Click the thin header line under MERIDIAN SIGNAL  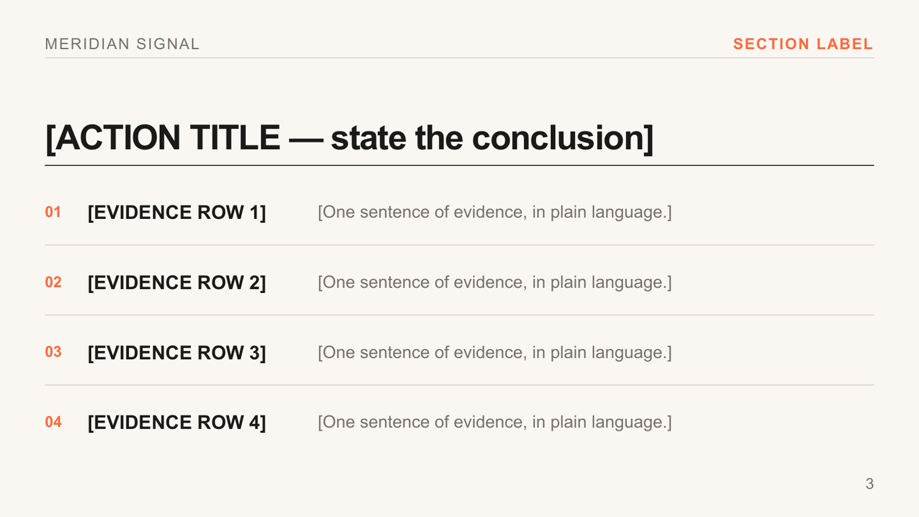459,58
